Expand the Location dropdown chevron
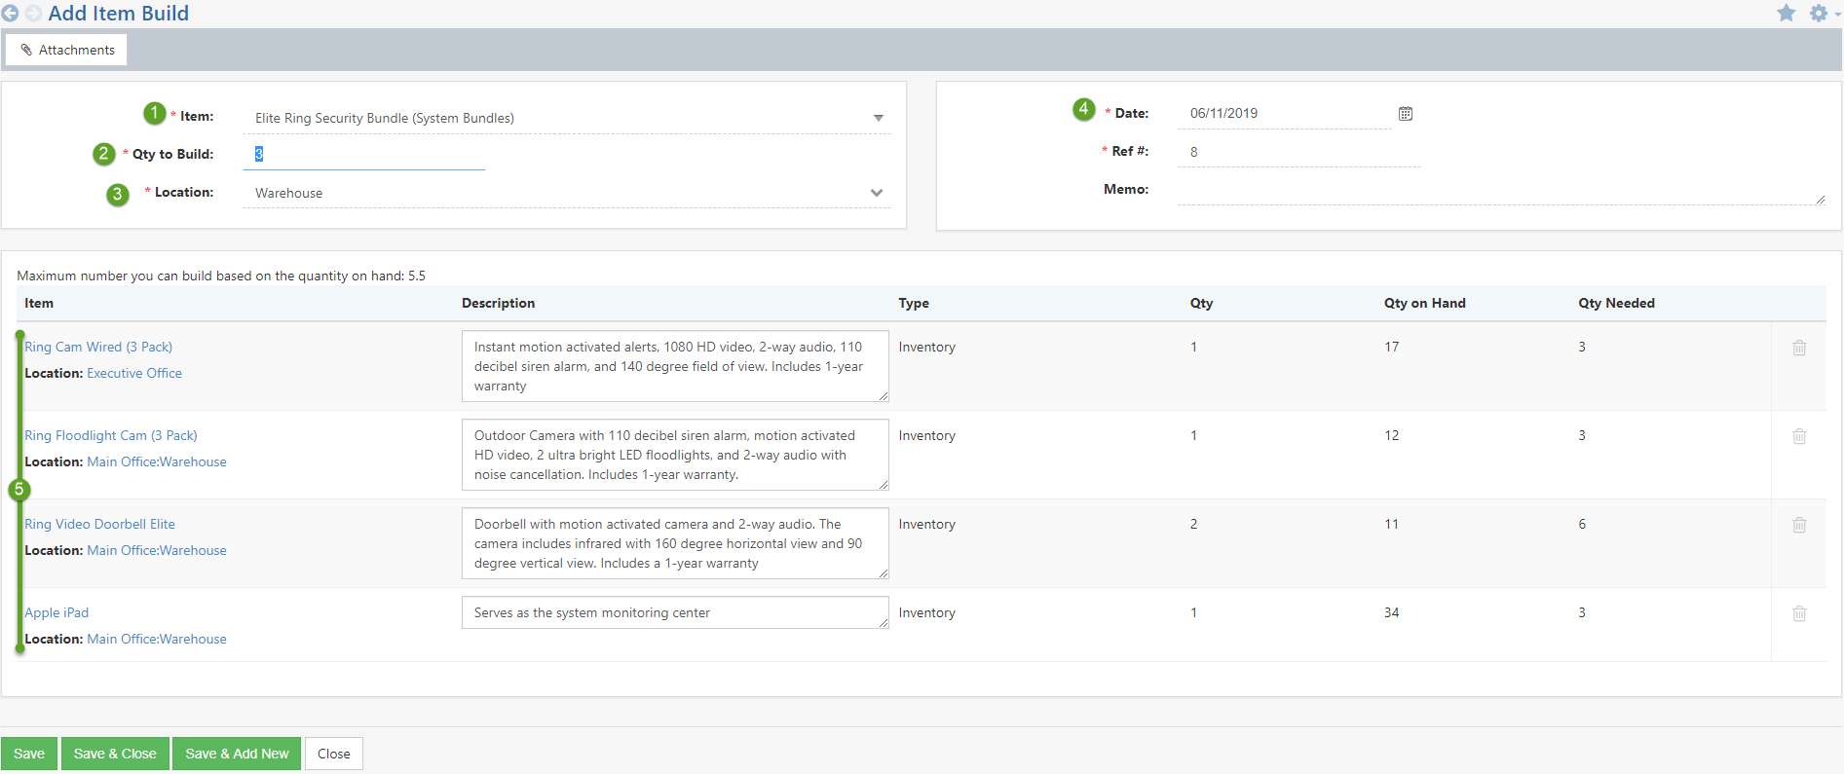 click(x=877, y=193)
